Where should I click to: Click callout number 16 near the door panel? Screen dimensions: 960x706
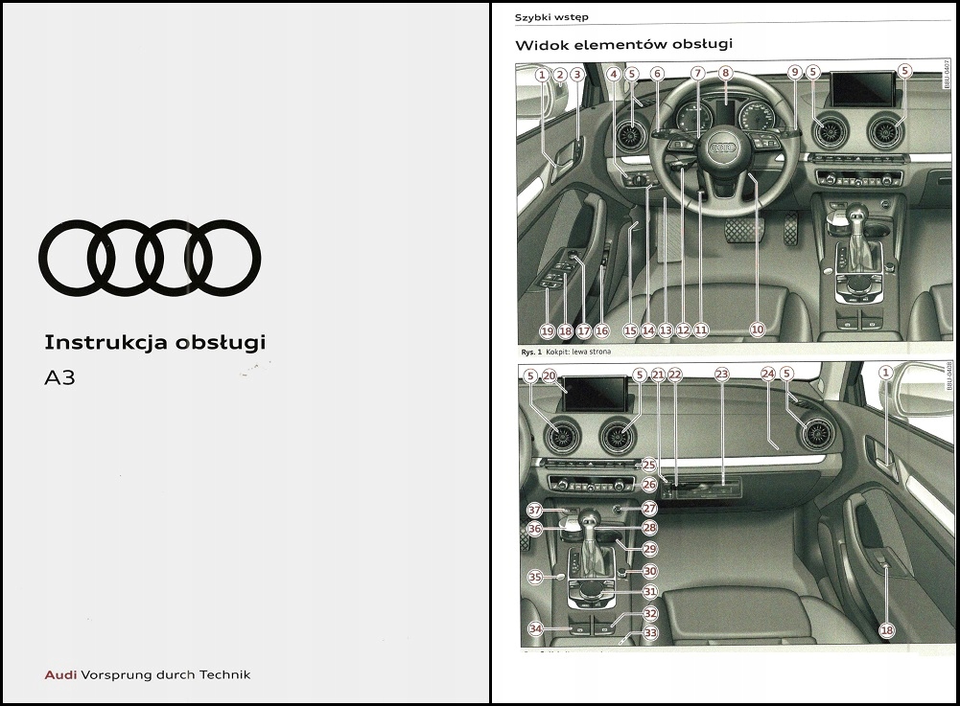(602, 331)
